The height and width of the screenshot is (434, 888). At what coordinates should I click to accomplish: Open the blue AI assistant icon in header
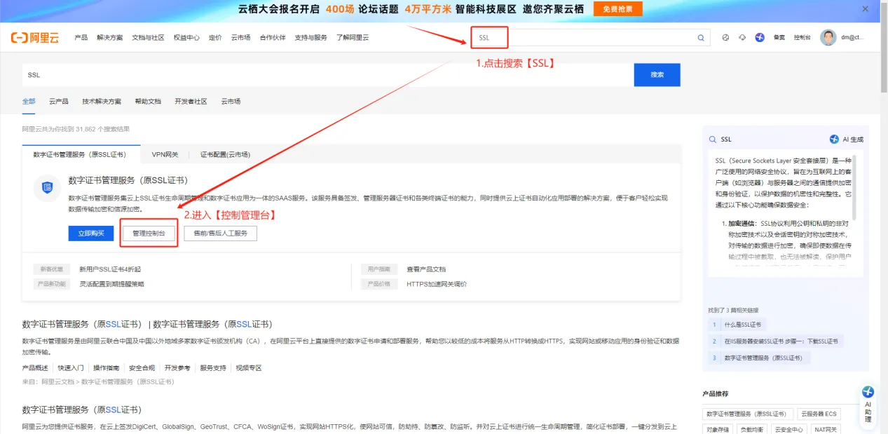tap(760, 38)
